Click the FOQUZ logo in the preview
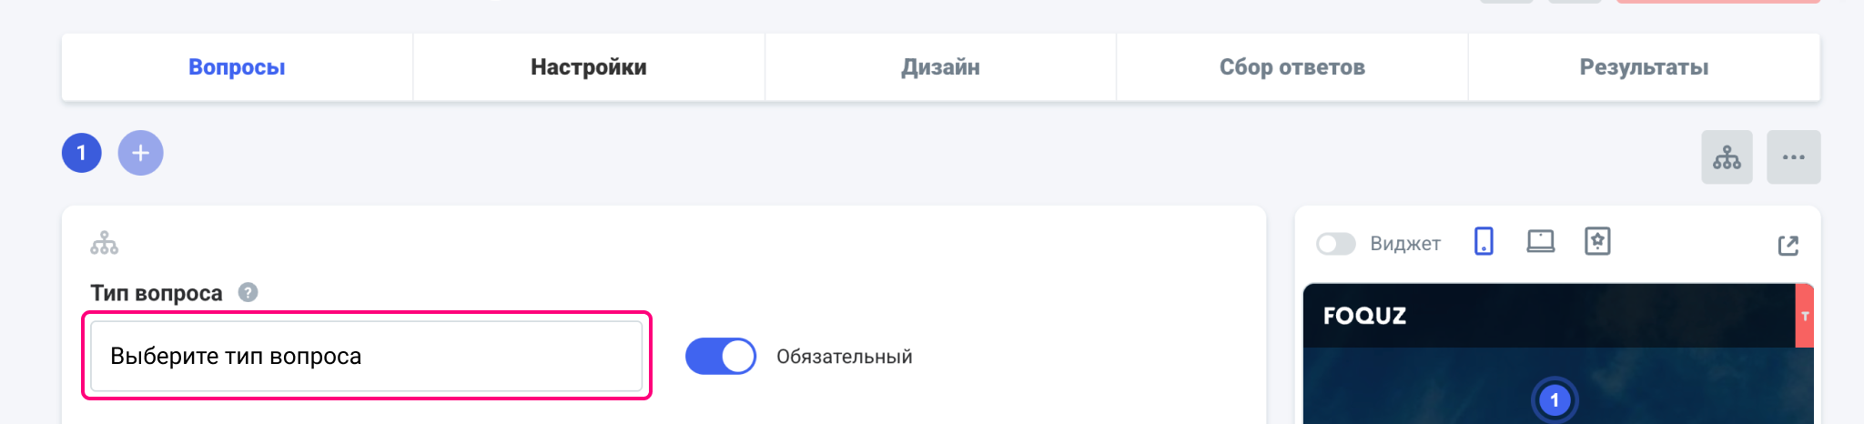1864x424 pixels. (x=1364, y=316)
